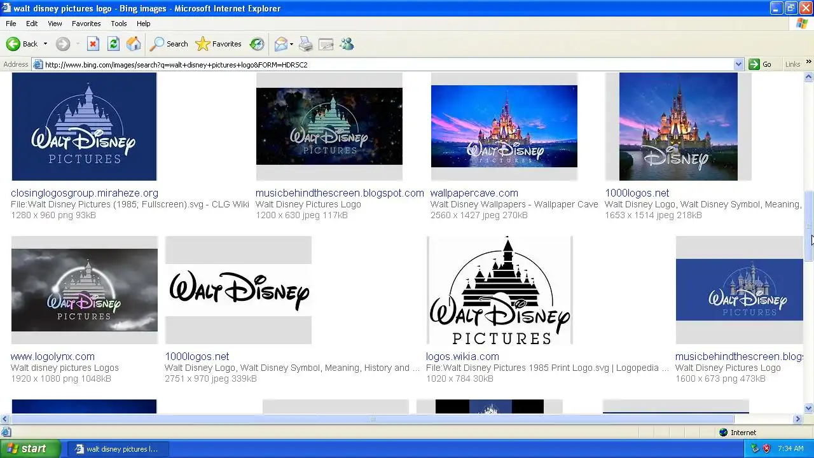The height and width of the screenshot is (458, 814).
Task: Open the Edit menu
Action: (32, 24)
